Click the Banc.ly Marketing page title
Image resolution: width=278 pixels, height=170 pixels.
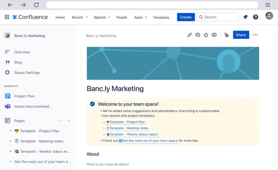click(x=115, y=89)
